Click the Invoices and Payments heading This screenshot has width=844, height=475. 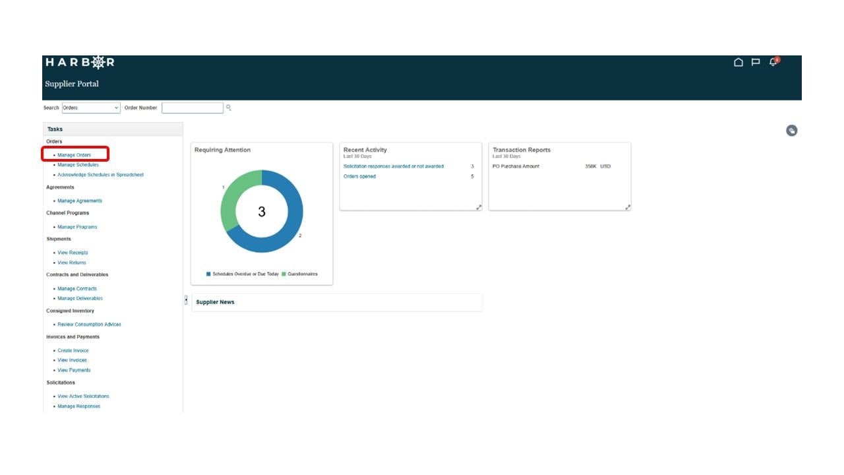coord(73,337)
